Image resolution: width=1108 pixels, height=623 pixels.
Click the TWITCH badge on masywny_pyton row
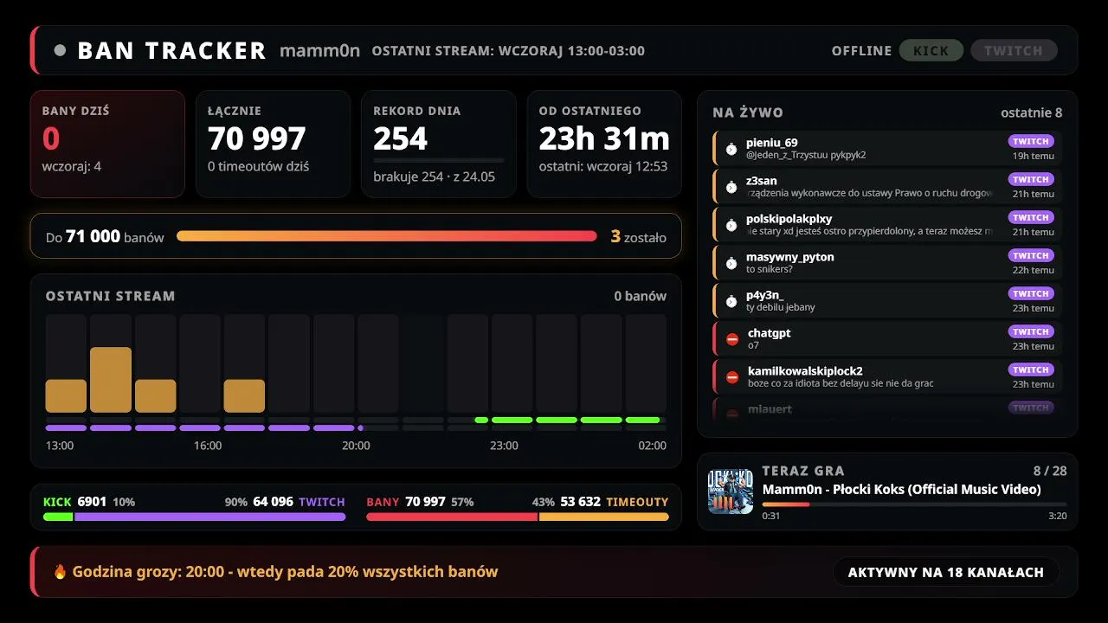(x=1031, y=255)
